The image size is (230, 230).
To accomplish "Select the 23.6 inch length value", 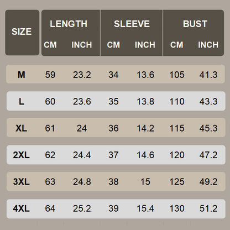I will 82,102.
